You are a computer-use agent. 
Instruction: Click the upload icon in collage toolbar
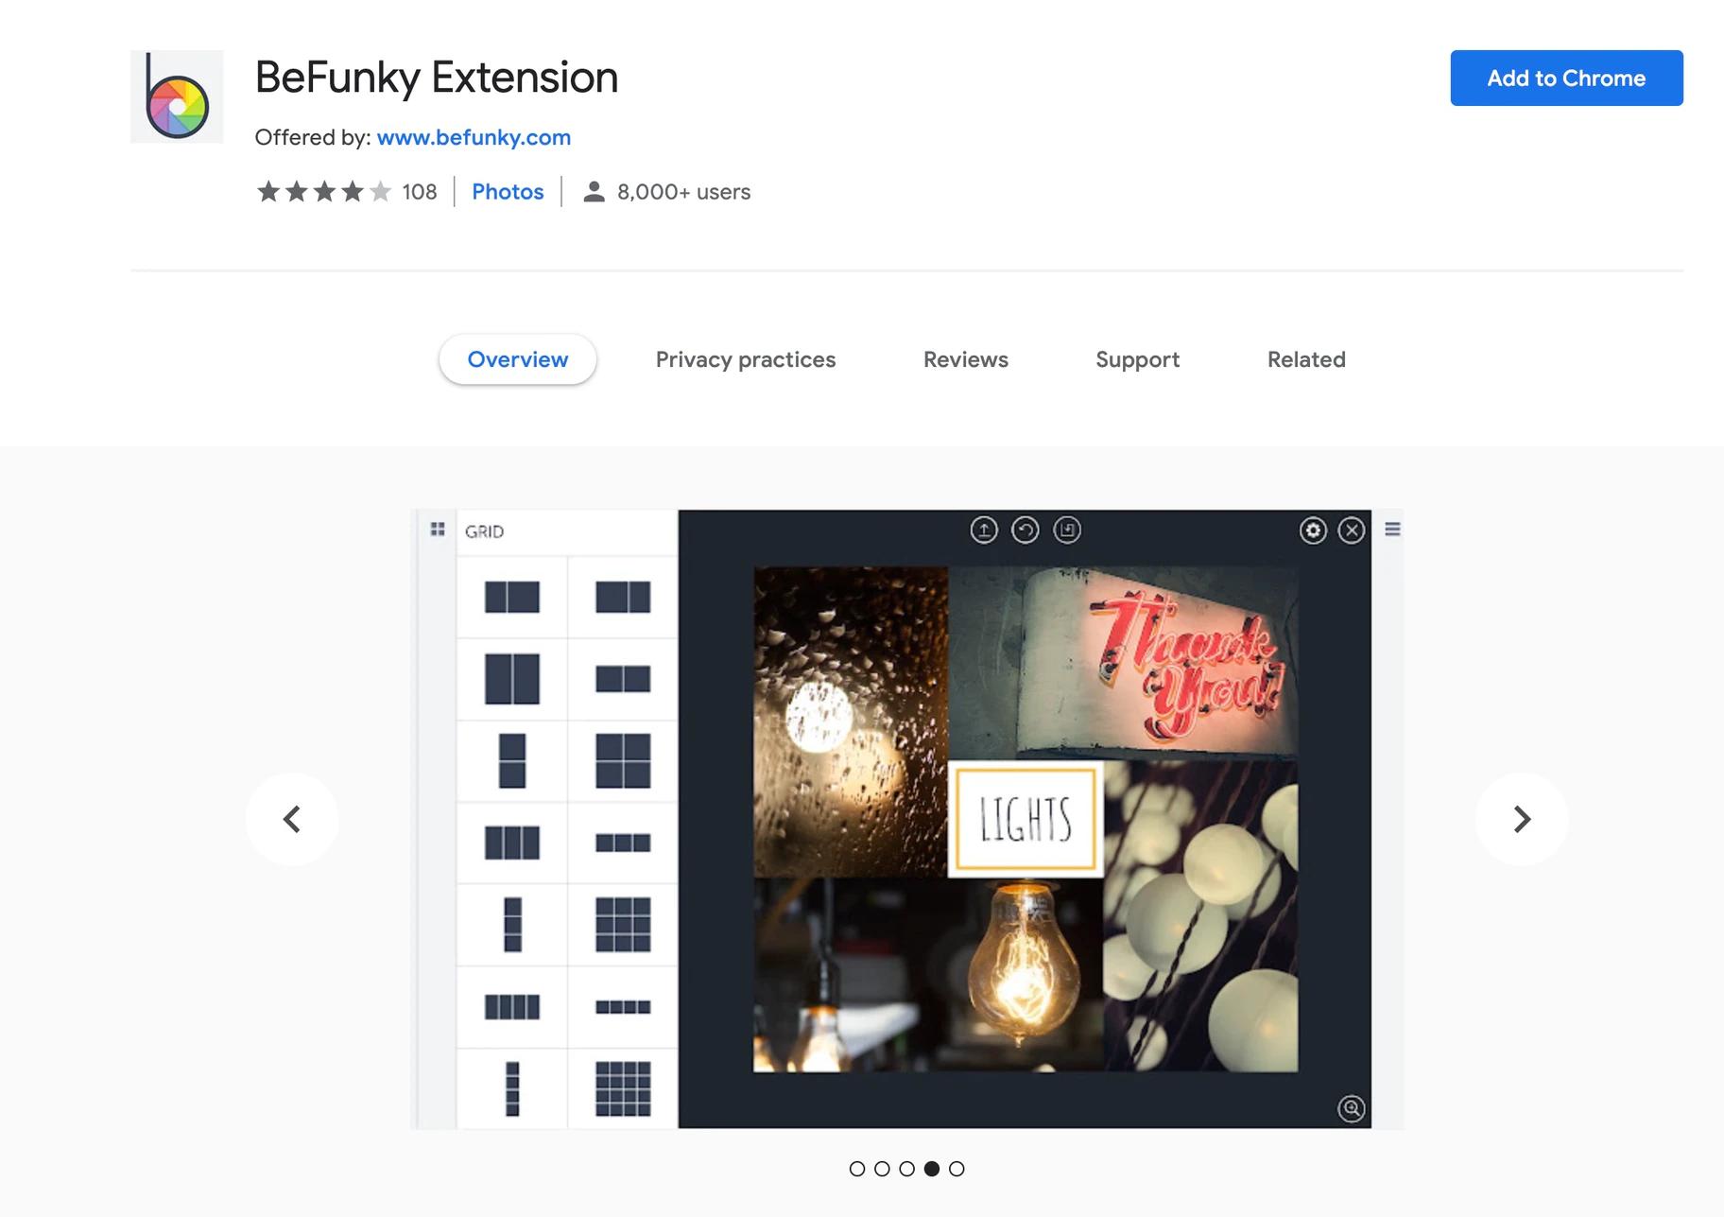point(984,530)
